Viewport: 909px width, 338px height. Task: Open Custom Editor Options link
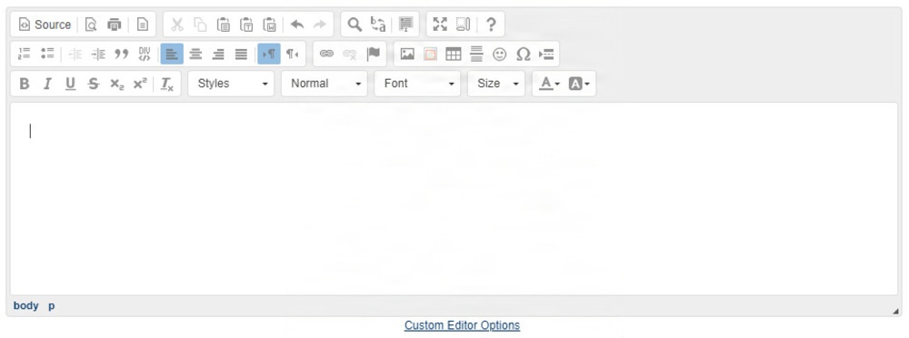point(462,325)
